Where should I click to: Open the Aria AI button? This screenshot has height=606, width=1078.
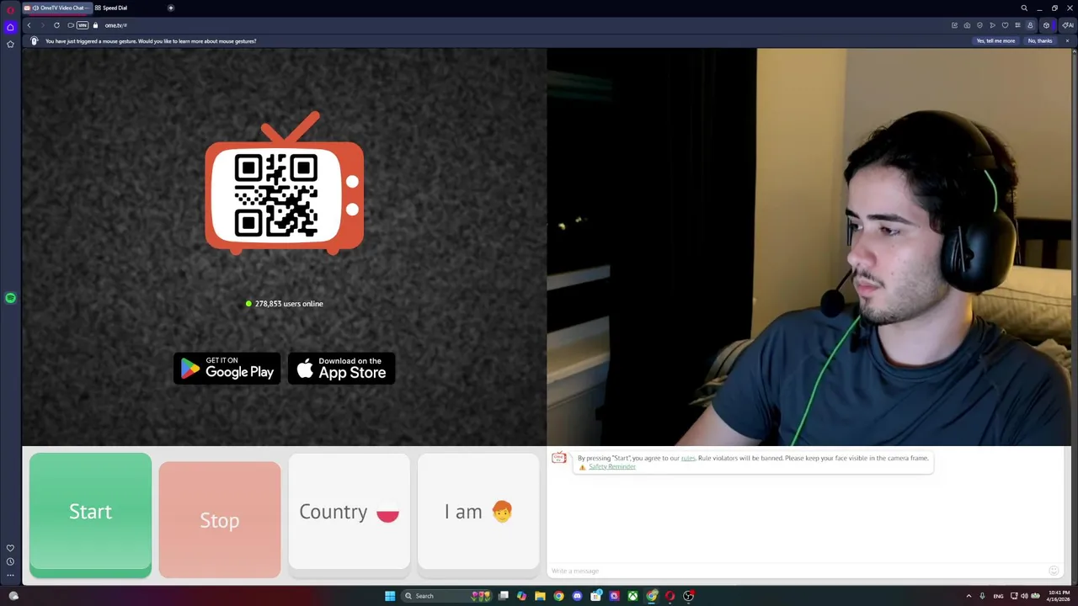[x=1067, y=25]
